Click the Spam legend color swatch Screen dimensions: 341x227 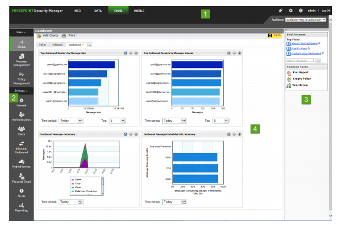point(73,180)
